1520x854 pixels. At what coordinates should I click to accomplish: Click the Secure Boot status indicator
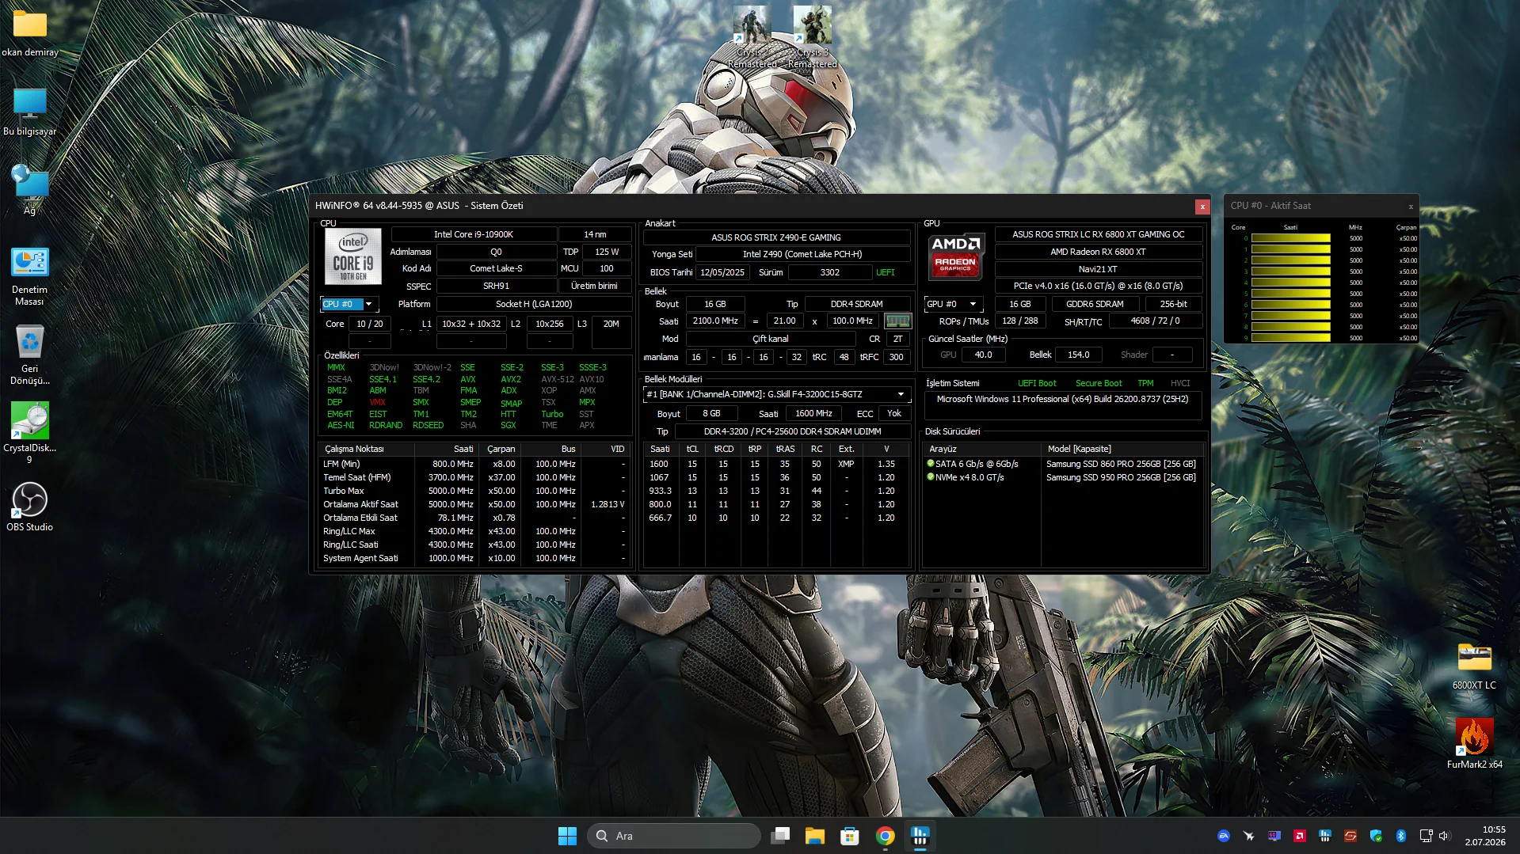coord(1098,383)
